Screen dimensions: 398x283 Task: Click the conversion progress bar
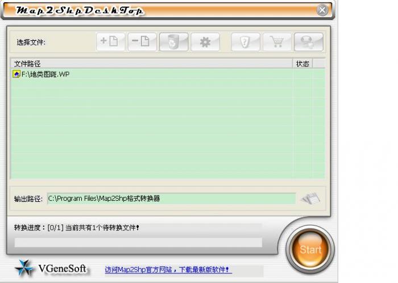coord(138,242)
